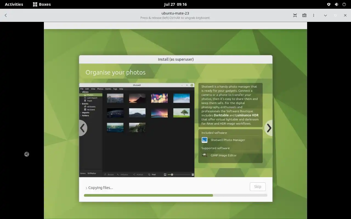Image resolution: width=351 pixels, height=219 pixels.
Task: Click the Skip button
Action: tap(258, 187)
